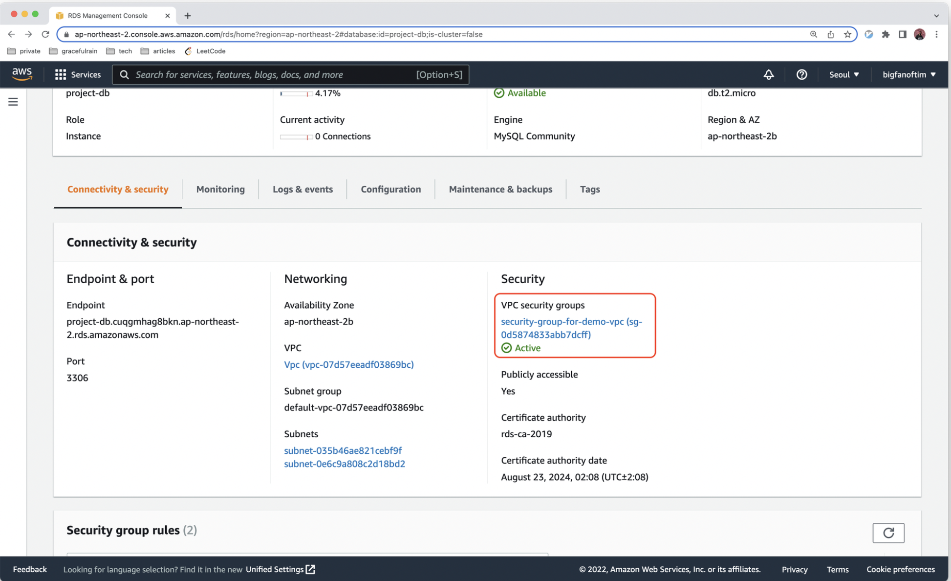951x581 pixels.
Task: Open the Vpc (vpc-07d57eeadf03869bc) link
Action: click(x=348, y=364)
